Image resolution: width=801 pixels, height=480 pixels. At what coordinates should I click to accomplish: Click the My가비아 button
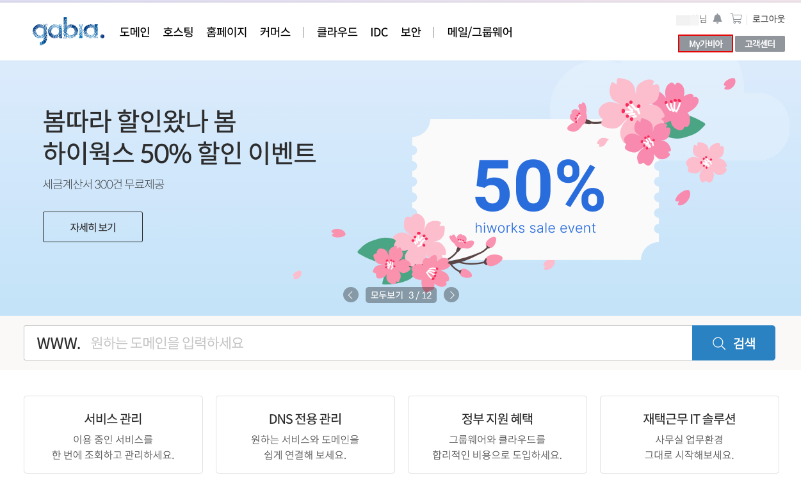point(706,43)
